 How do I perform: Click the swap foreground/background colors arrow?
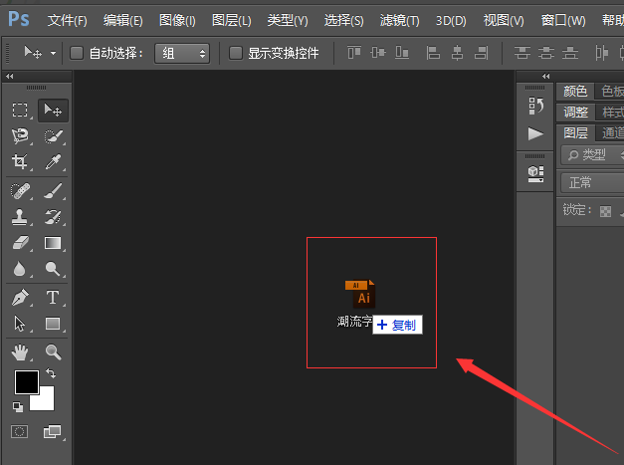[x=51, y=373]
